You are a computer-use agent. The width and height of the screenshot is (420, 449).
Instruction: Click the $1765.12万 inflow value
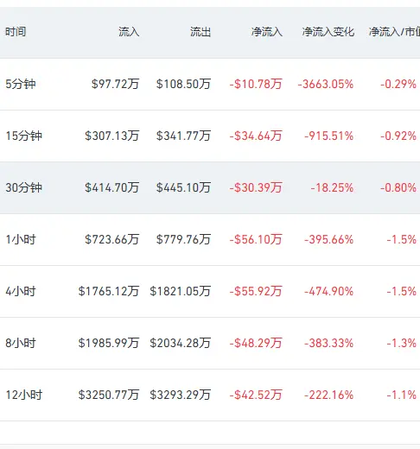(109, 291)
